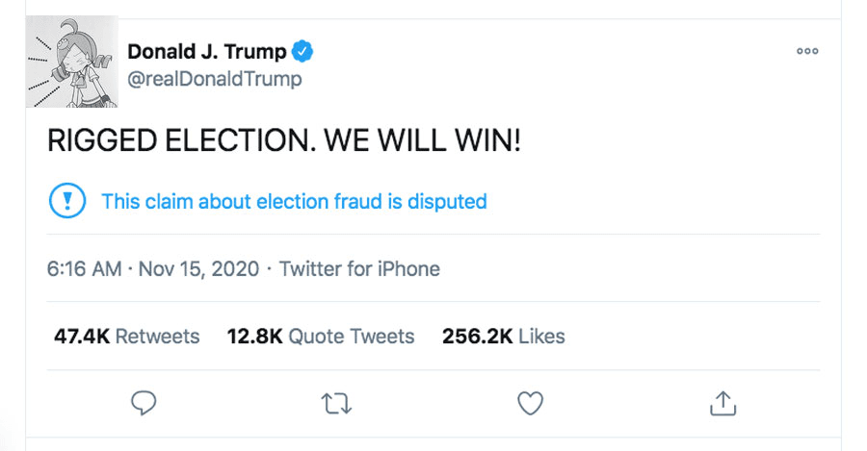Viewport: 867px width, 451px height.
Task: Click the retweet arrows icon
Action: (x=337, y=403)
